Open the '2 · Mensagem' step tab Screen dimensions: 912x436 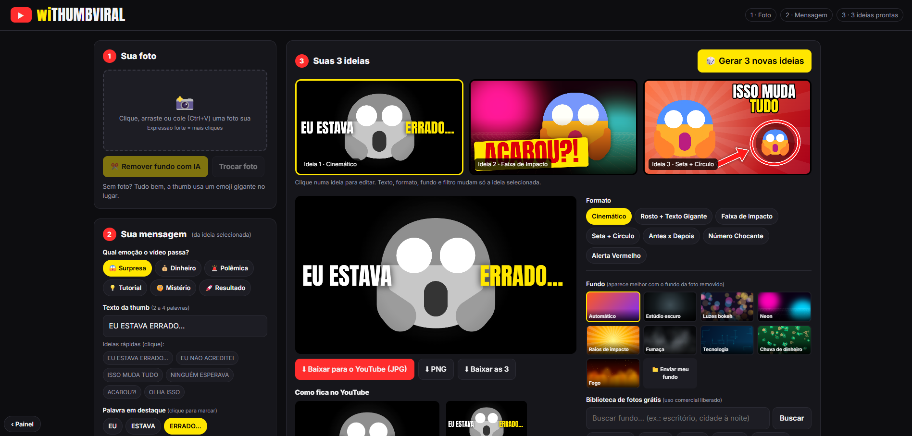coord(806,15)
